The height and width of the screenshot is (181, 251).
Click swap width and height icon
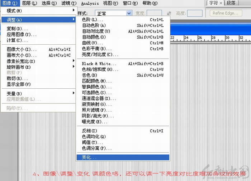(x=169, y=13)
